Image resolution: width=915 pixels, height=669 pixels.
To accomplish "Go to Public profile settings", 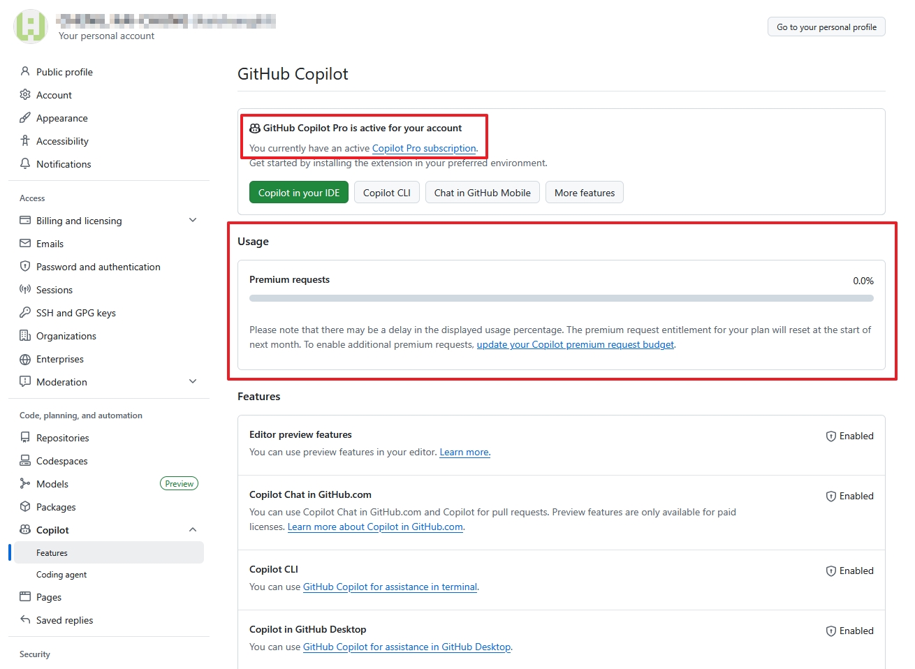I will (x=109, y=71).
